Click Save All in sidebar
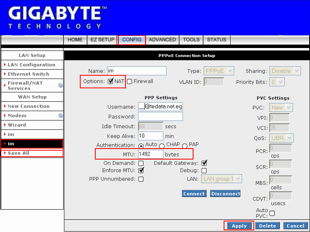310x232 pixels. pyautogui.click(x=32, y=153)
